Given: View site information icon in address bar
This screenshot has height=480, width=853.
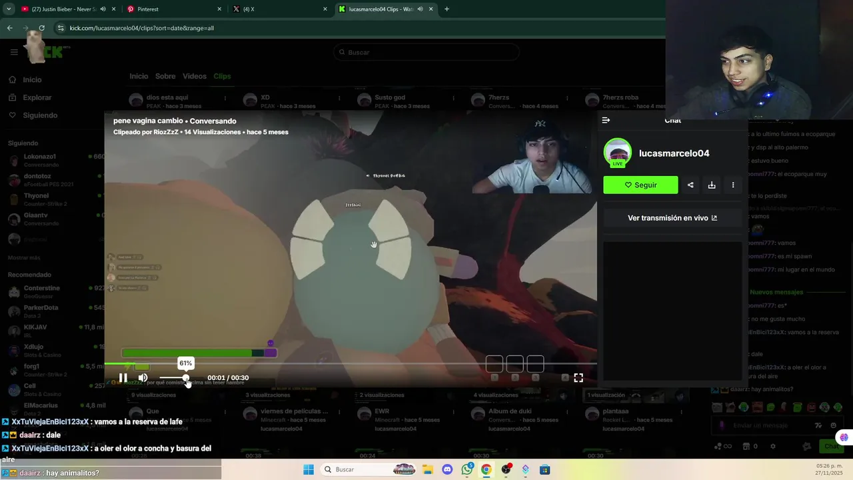Looking at the screenshot, I should tap(61, 28).
